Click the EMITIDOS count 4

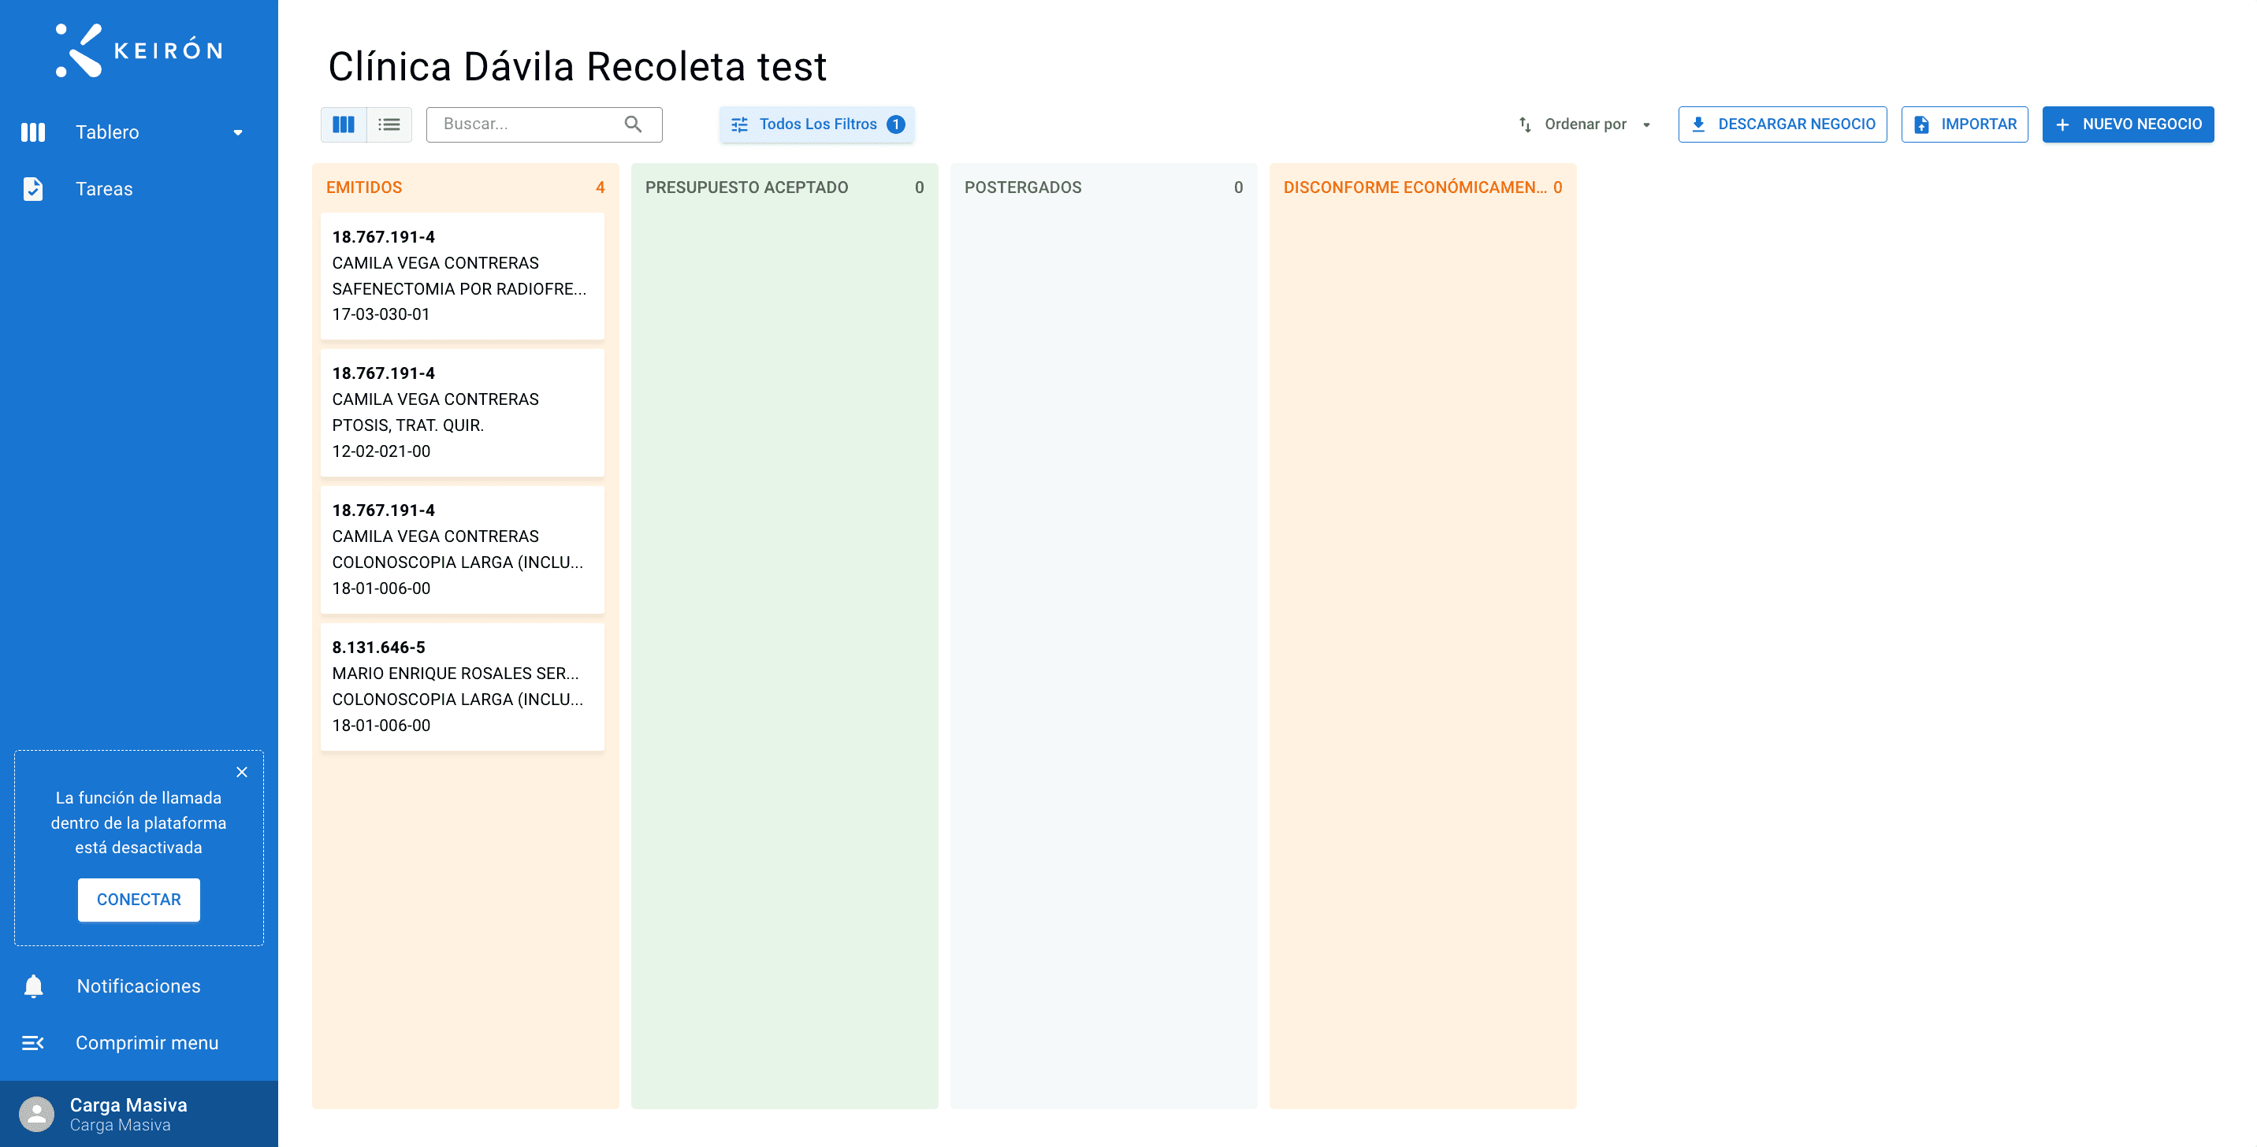tap(601, 187)
